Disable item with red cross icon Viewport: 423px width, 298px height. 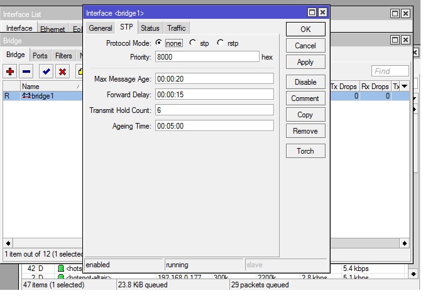62,72
